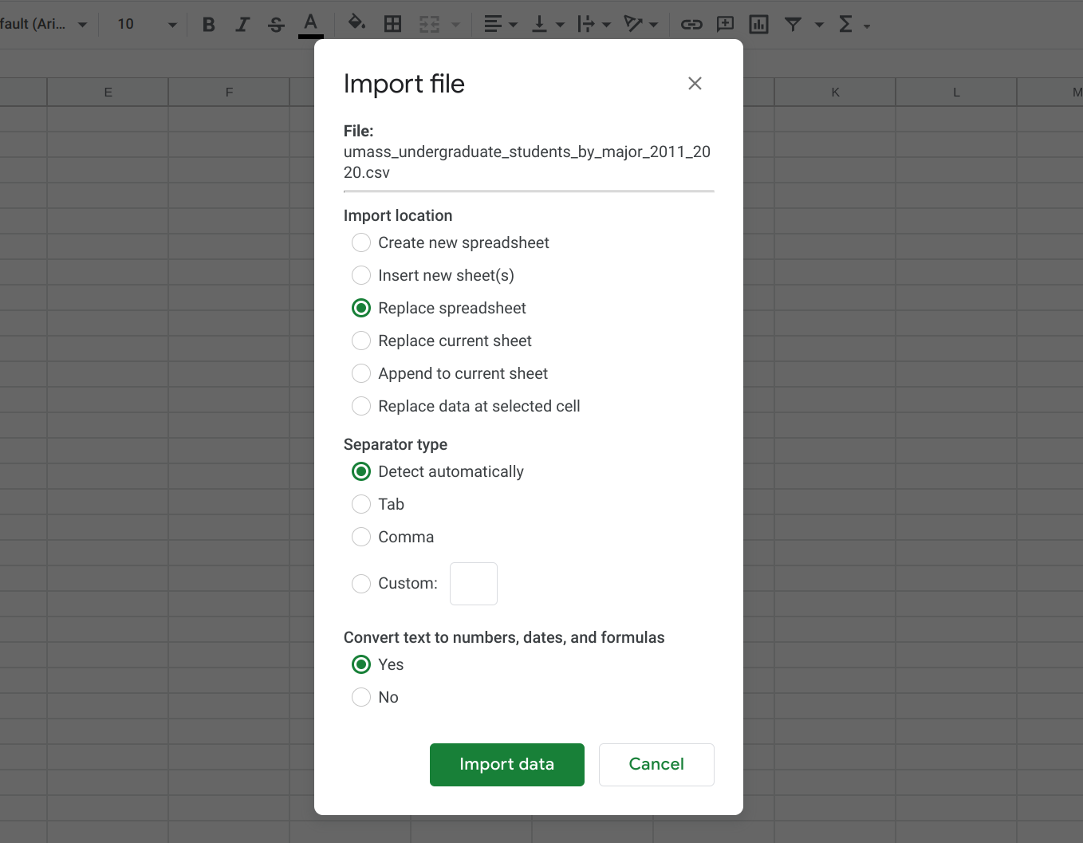Select Comma as separator type
The width and height of the screenshot is (1083, 843).
(361, 537)
